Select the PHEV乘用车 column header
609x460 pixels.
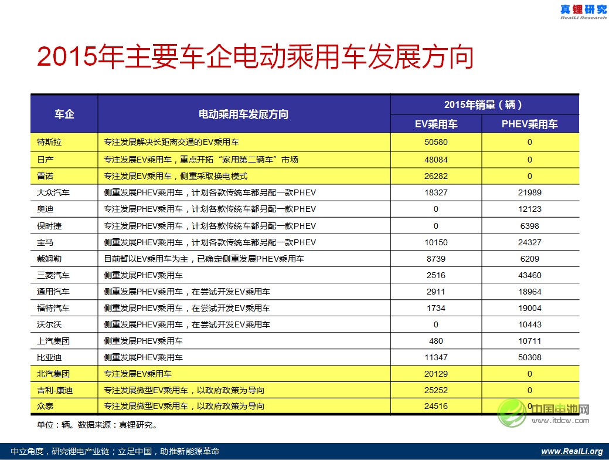[529, 124]
